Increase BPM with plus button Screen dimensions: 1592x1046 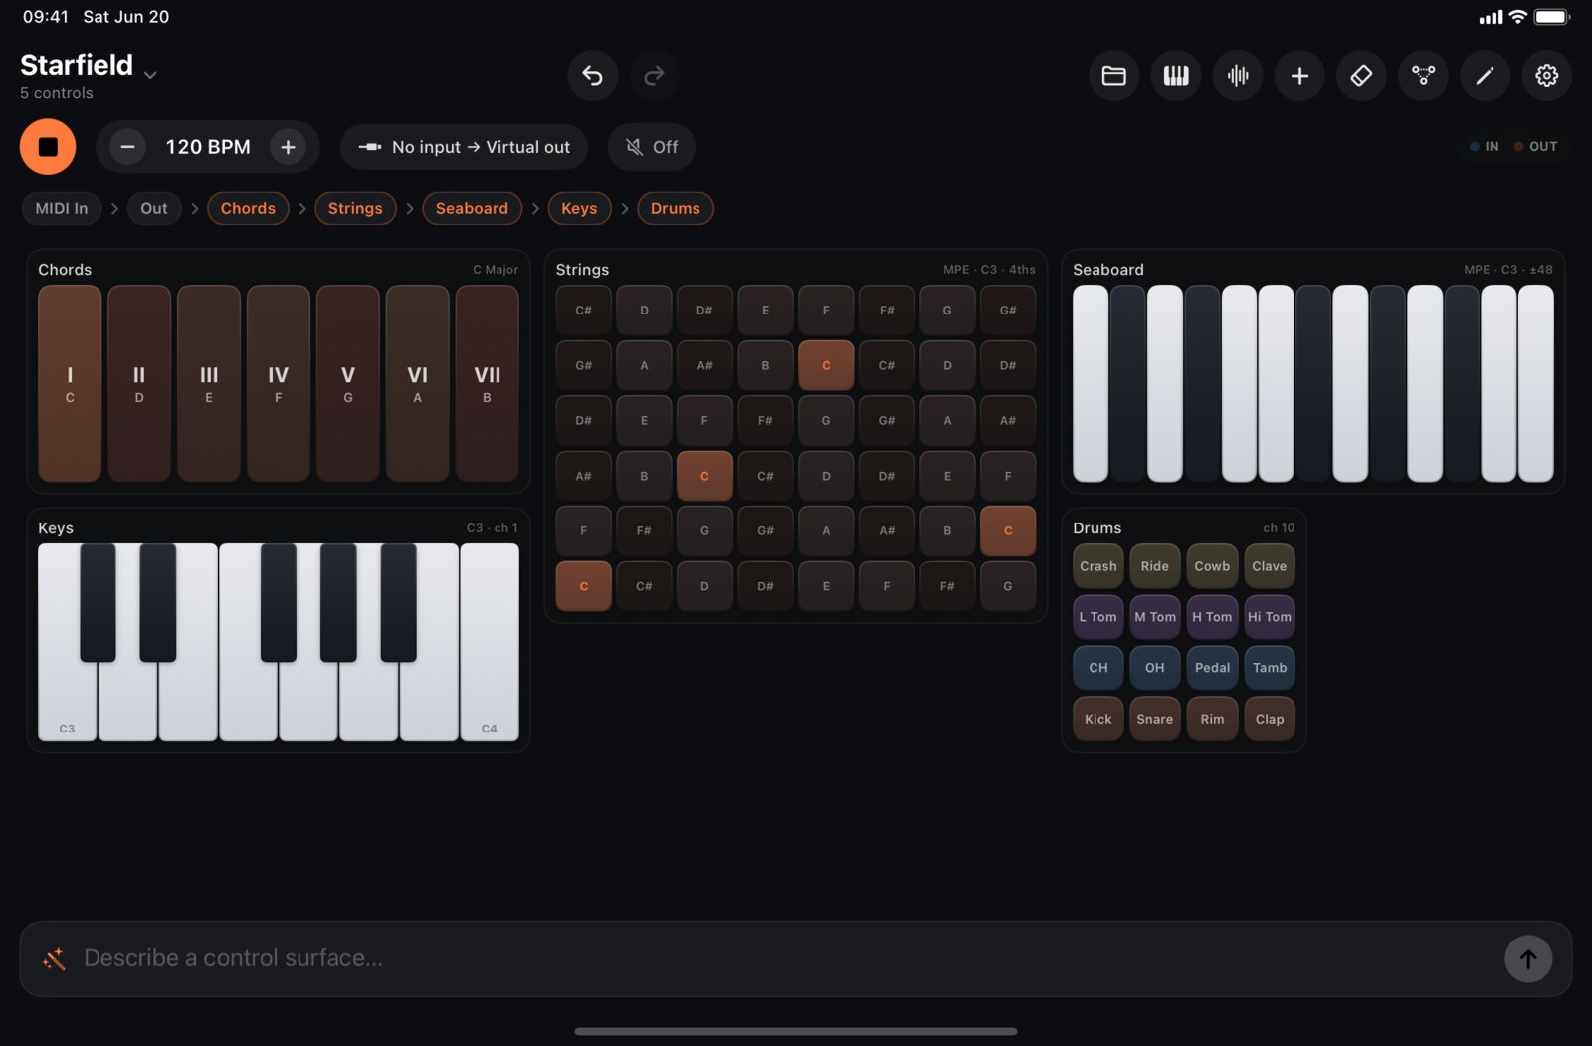coord(288,147)
